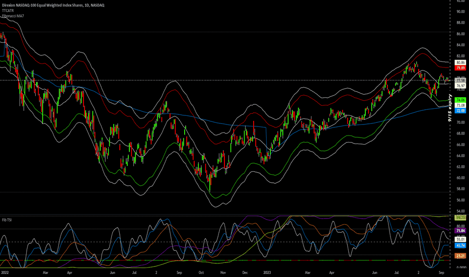Image resolution: width=469 pixels, height=277 pixels.
Task: Click the 90.00 price axis tick
Action: (460, 12)
